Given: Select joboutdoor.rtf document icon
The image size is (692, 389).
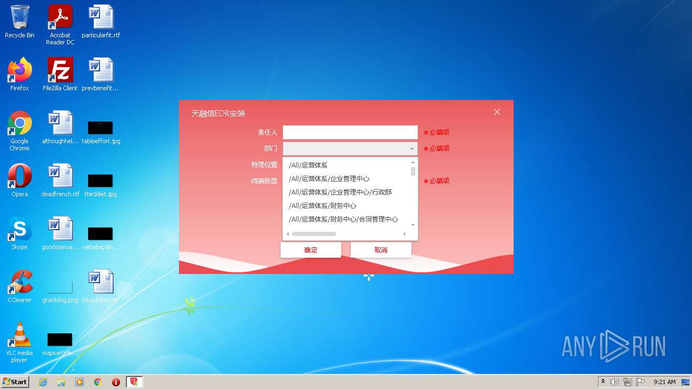Looking at the screenshot, I should pyautogui.click(x=101, y=286).
